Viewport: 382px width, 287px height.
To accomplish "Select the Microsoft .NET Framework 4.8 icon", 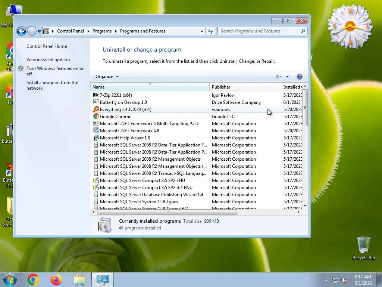I will pyautogui.click(x=96, y=130).
